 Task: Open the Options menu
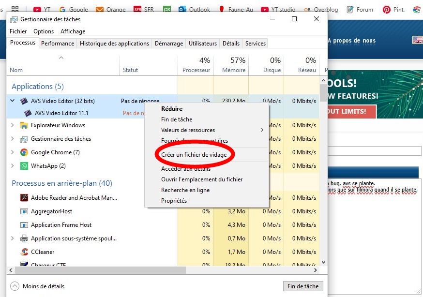[x=44, y=31]
